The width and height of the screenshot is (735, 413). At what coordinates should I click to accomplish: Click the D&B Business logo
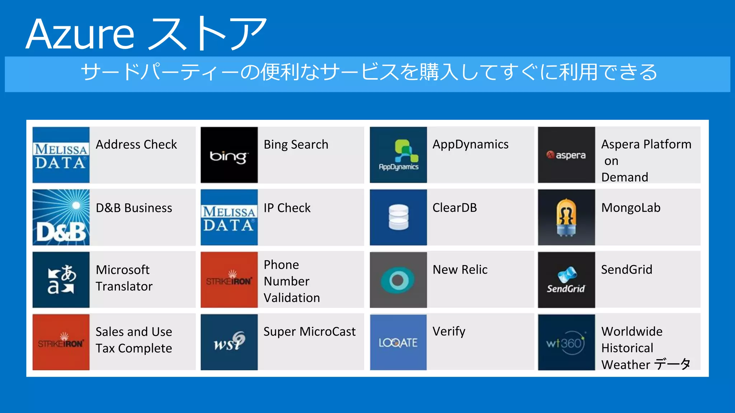(x=61, y=217)
